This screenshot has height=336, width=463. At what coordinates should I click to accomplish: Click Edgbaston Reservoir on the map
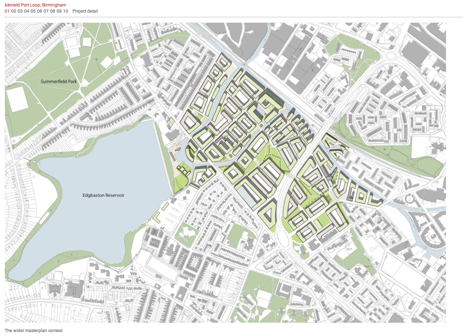[103, 195]
